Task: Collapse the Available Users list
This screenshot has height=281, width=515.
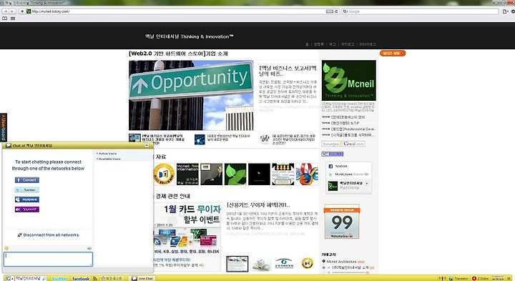Action: coord(109,159)
